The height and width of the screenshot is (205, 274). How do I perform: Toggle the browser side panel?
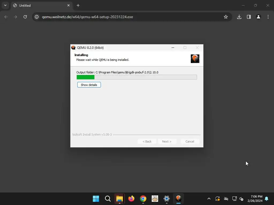[x=249, y=17]
